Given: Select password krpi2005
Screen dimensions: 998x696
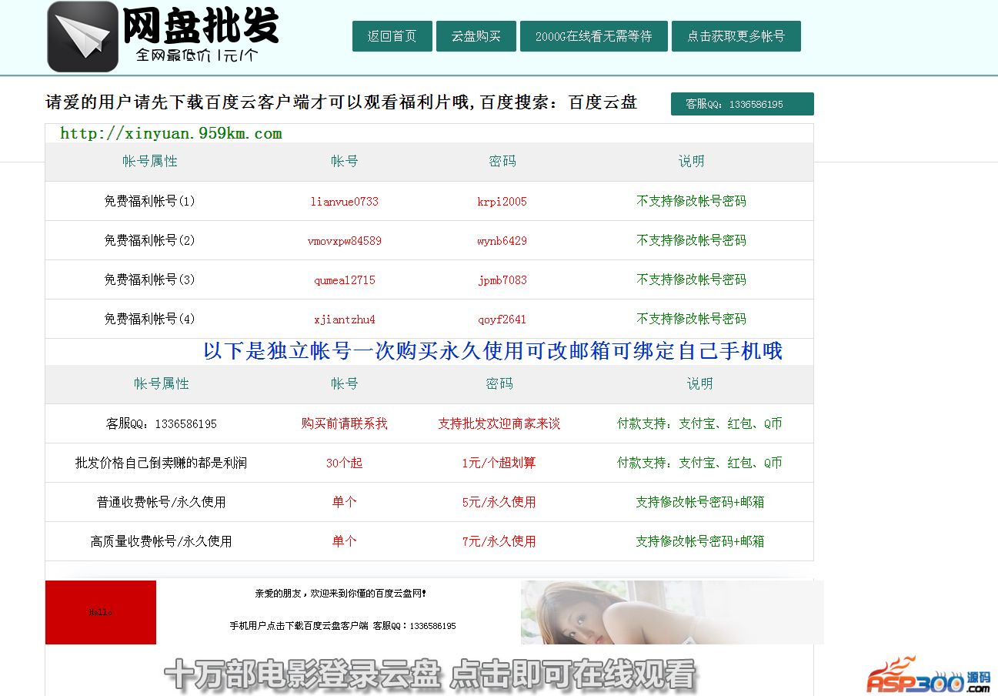Looking at the screenshot, I should pyautogui.click(x=502, y=202).
